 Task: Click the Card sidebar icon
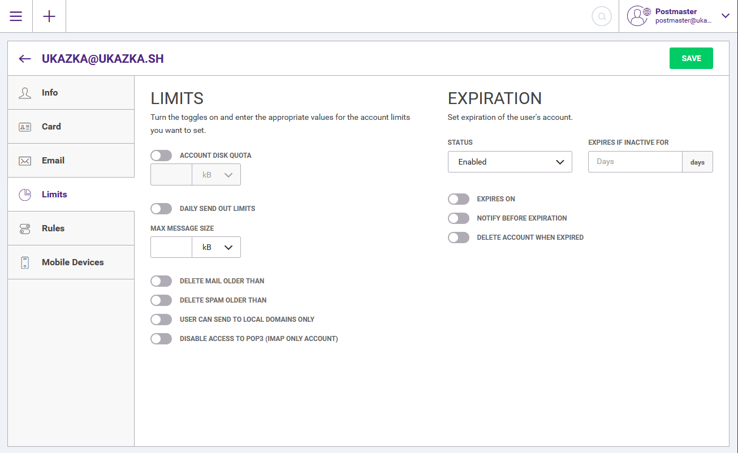pos(25,127)
